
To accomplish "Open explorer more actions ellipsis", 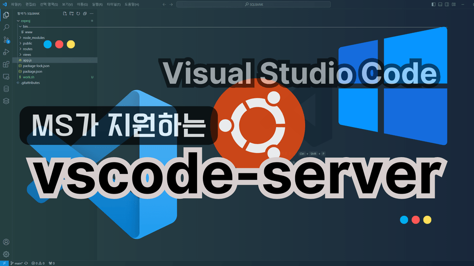I will tap(92, 14).
